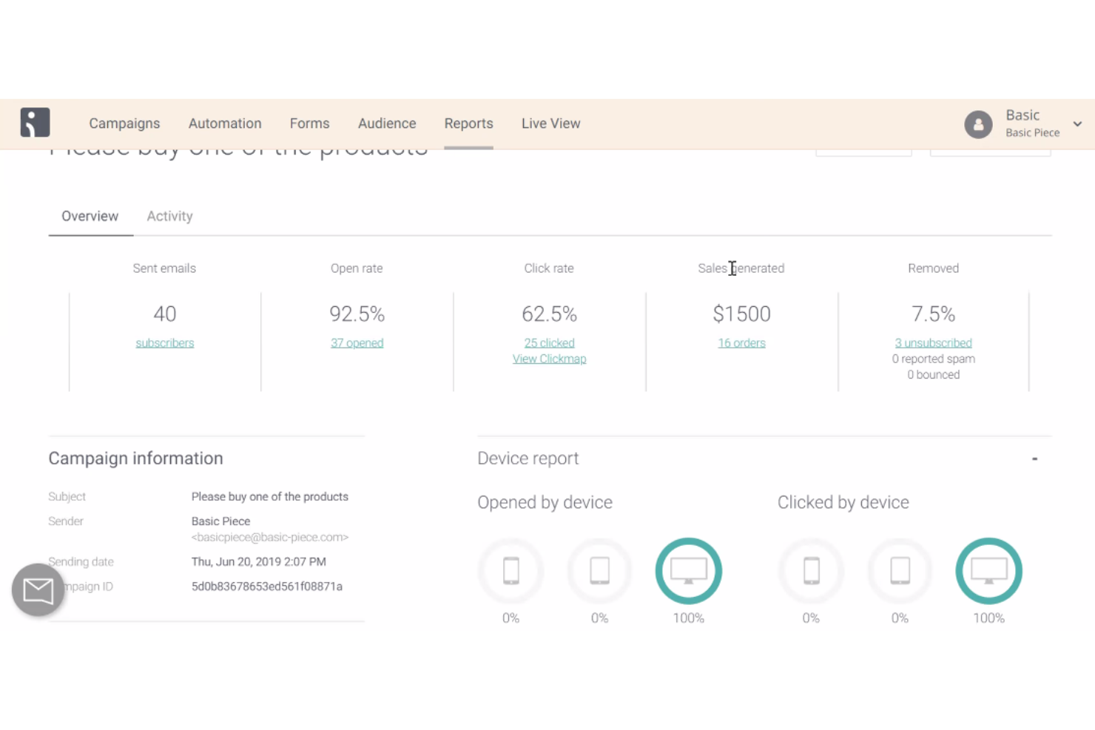Click the 92.5% open rate value
This screenshot has height=730, width=1095.
(x=357, y=314)
